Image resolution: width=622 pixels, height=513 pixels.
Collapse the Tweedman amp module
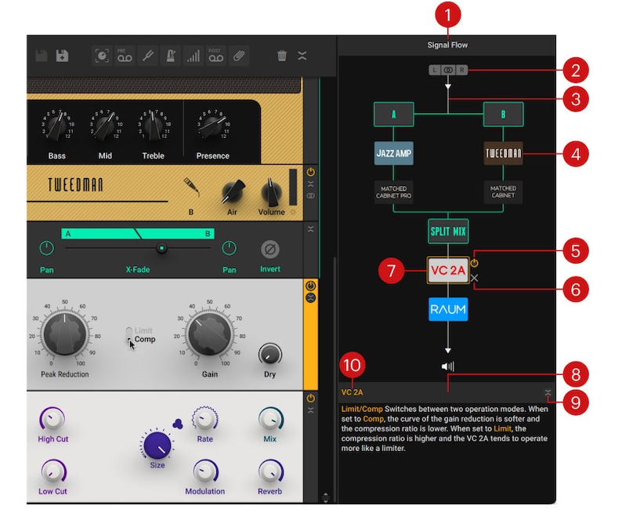[310, 184]
